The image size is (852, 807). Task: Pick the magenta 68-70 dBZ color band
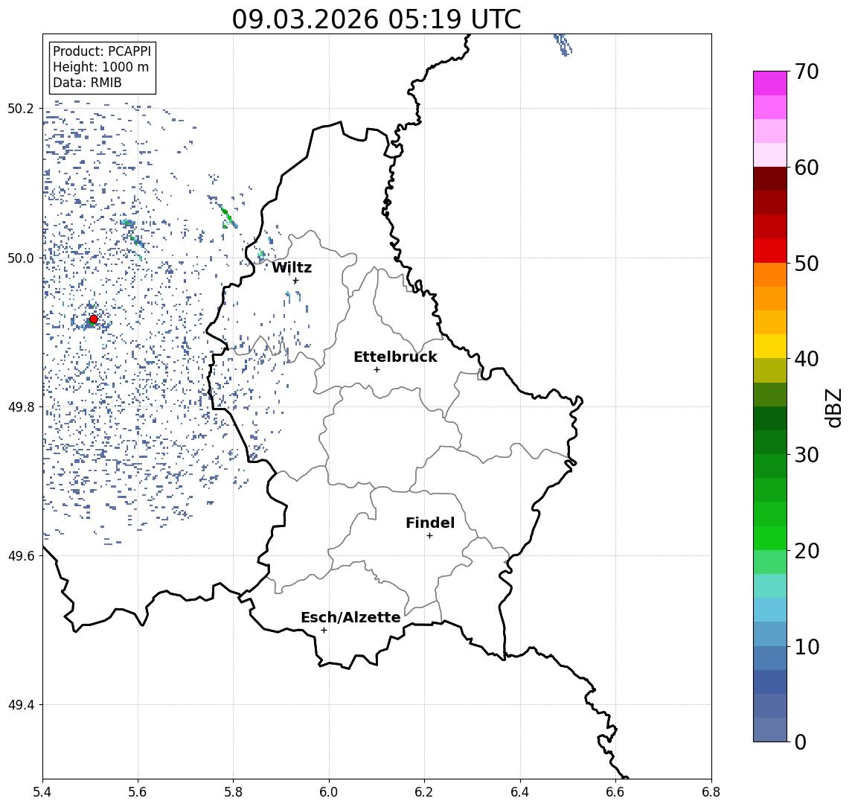770,83
